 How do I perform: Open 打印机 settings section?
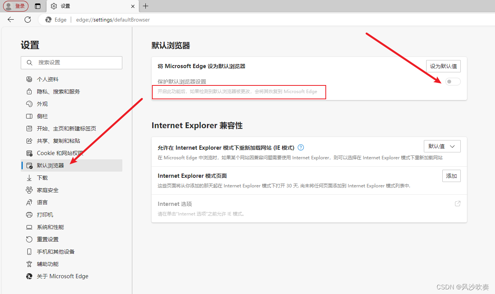pos(72,215)
